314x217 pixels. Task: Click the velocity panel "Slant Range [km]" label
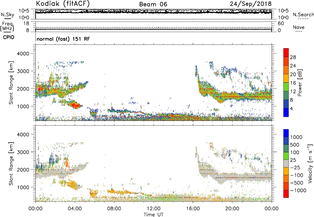tap(11, 163)
